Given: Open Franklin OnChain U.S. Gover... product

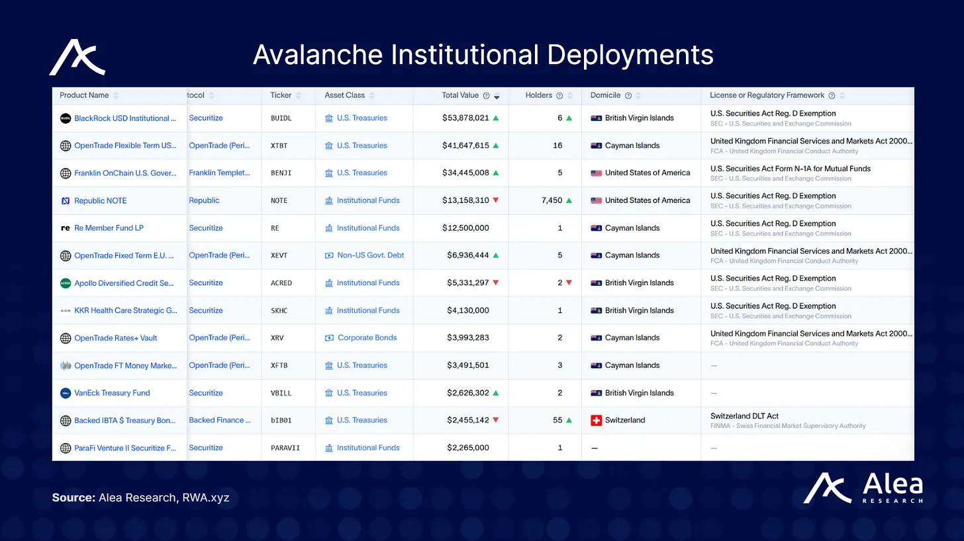Looking at the screenshot, I should (x=125, y=173).
